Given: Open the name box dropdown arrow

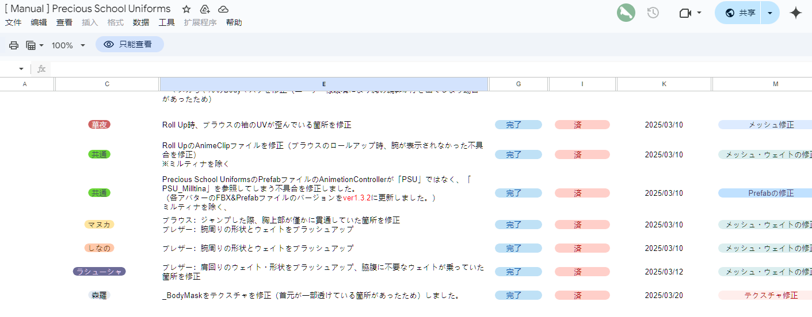Looking at the screenshot, I should click(21, 69).
